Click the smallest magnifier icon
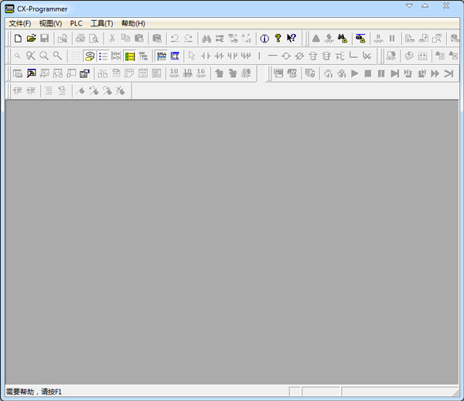 pos(18,56)
